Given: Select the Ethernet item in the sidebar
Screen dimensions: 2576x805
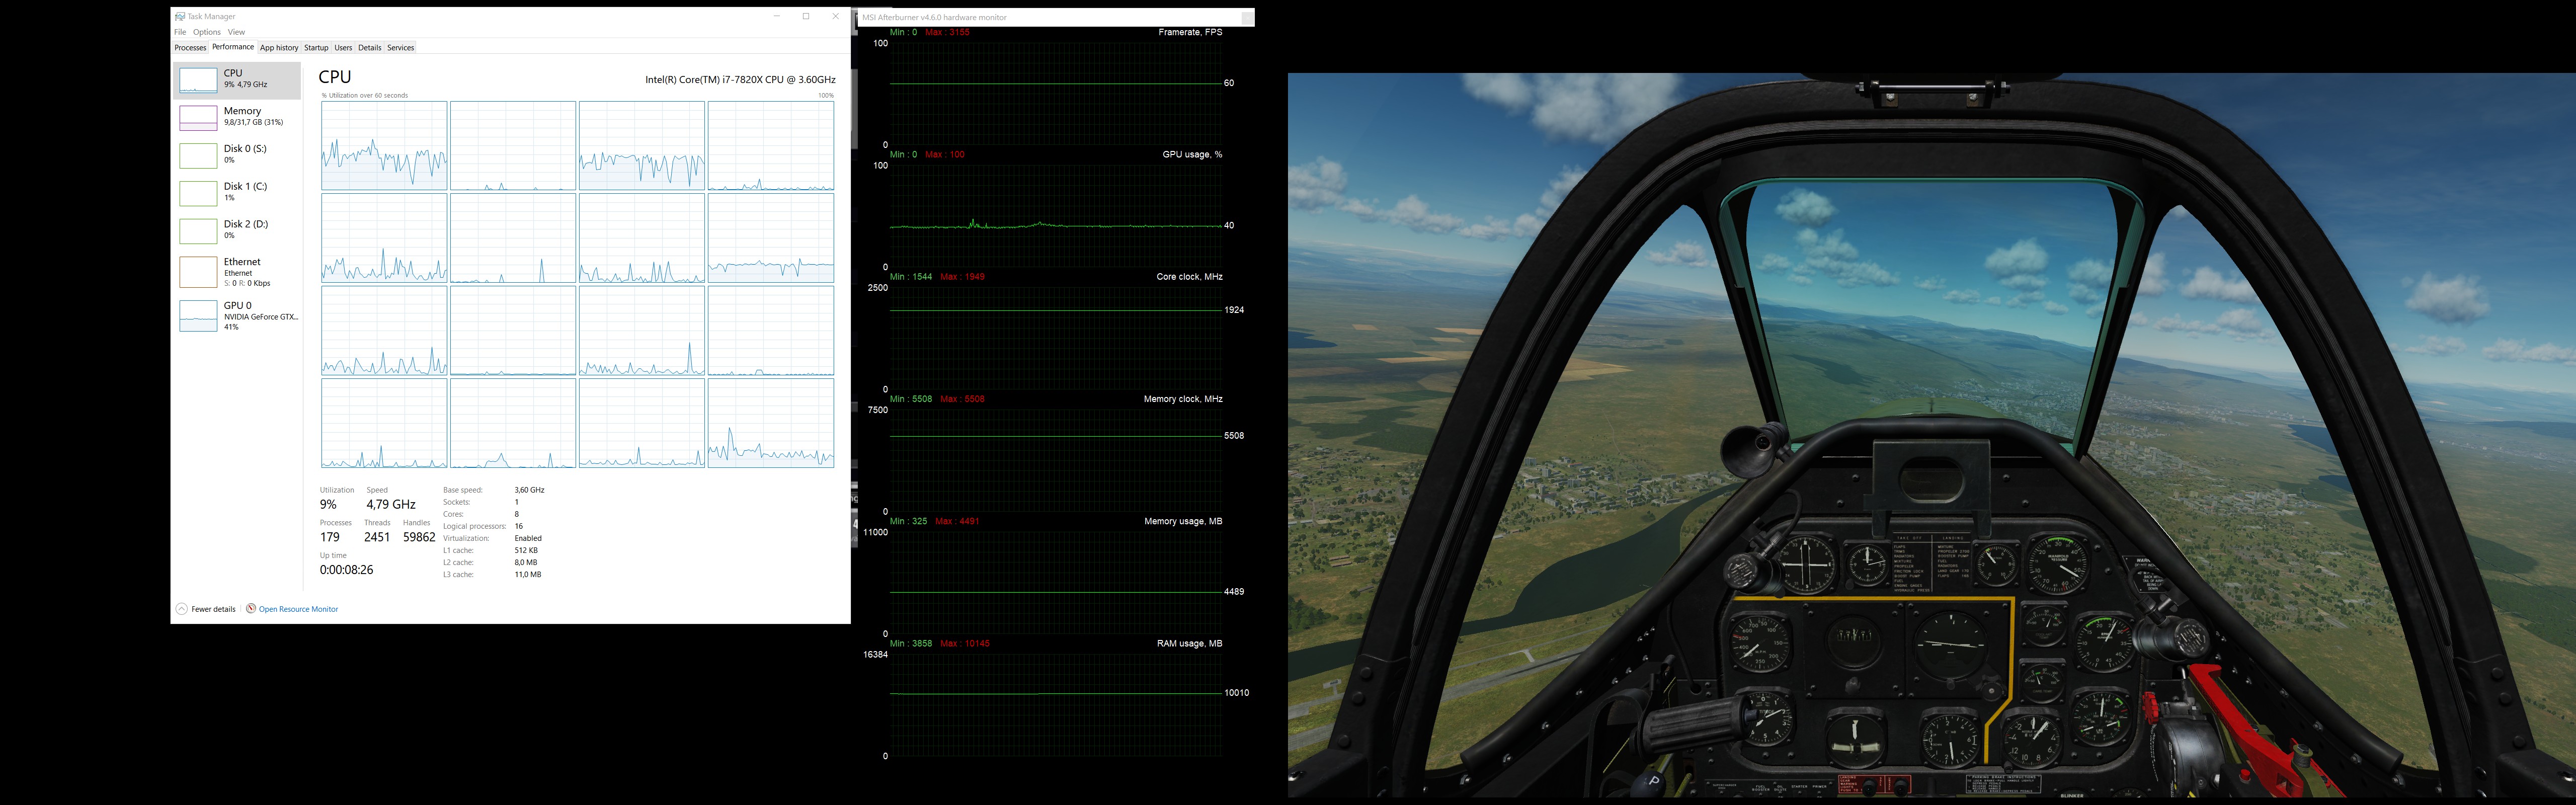Looking at the screenshot, I should point(237,272).
